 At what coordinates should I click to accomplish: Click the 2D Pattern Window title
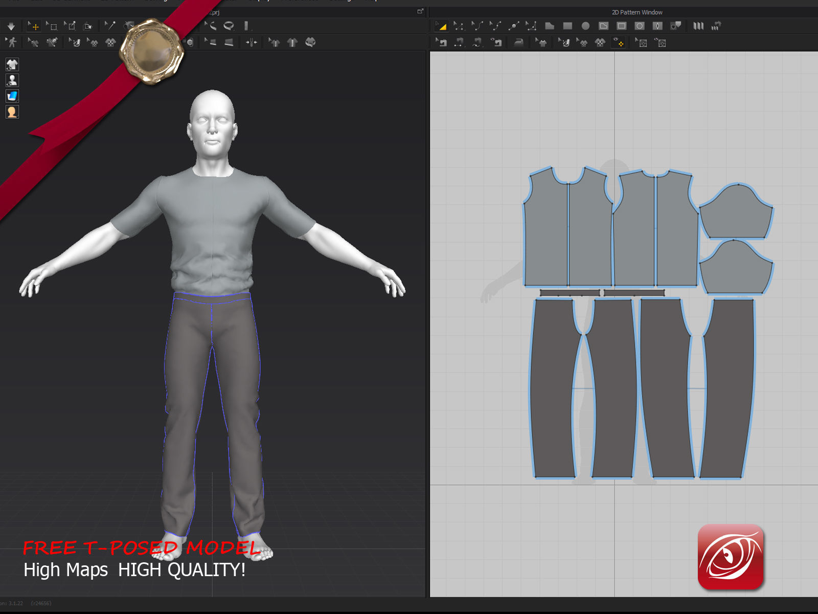click(637, 12)
